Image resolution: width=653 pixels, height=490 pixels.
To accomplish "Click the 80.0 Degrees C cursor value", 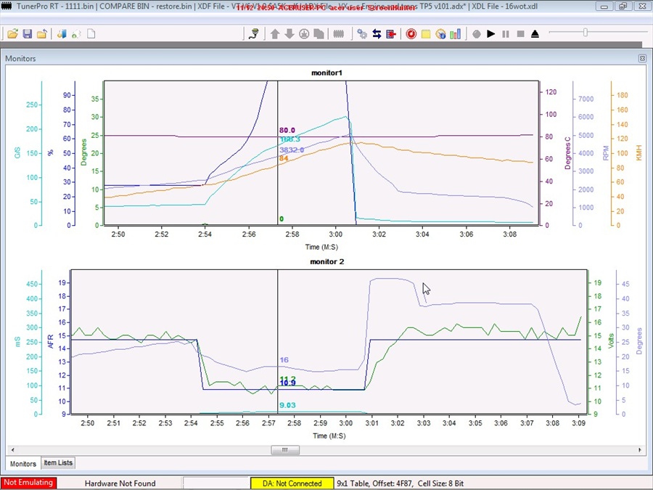I will 287,131.
